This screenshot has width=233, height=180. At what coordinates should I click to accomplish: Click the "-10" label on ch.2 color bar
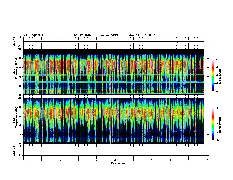[218, 140]
